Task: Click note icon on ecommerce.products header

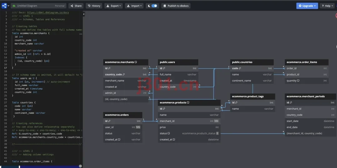Action: pos(188,103)
